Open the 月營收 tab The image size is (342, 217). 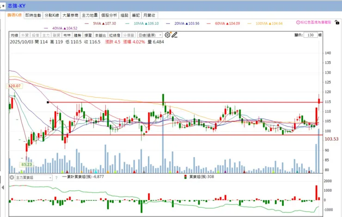[149, 15]
